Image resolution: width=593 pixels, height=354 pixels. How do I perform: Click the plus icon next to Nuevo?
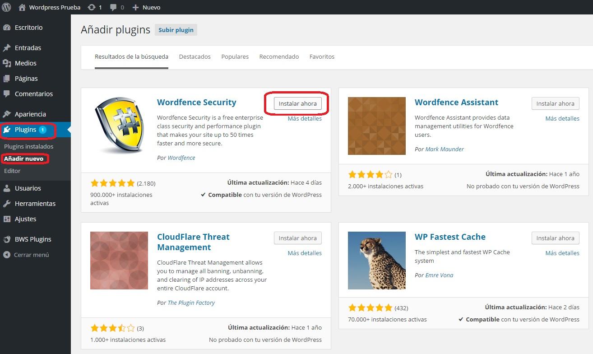135,7
